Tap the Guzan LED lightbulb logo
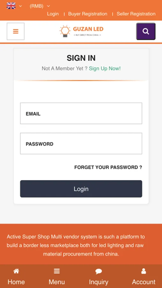162x288 pixels. pyautogui.click(x=81, y=31)
